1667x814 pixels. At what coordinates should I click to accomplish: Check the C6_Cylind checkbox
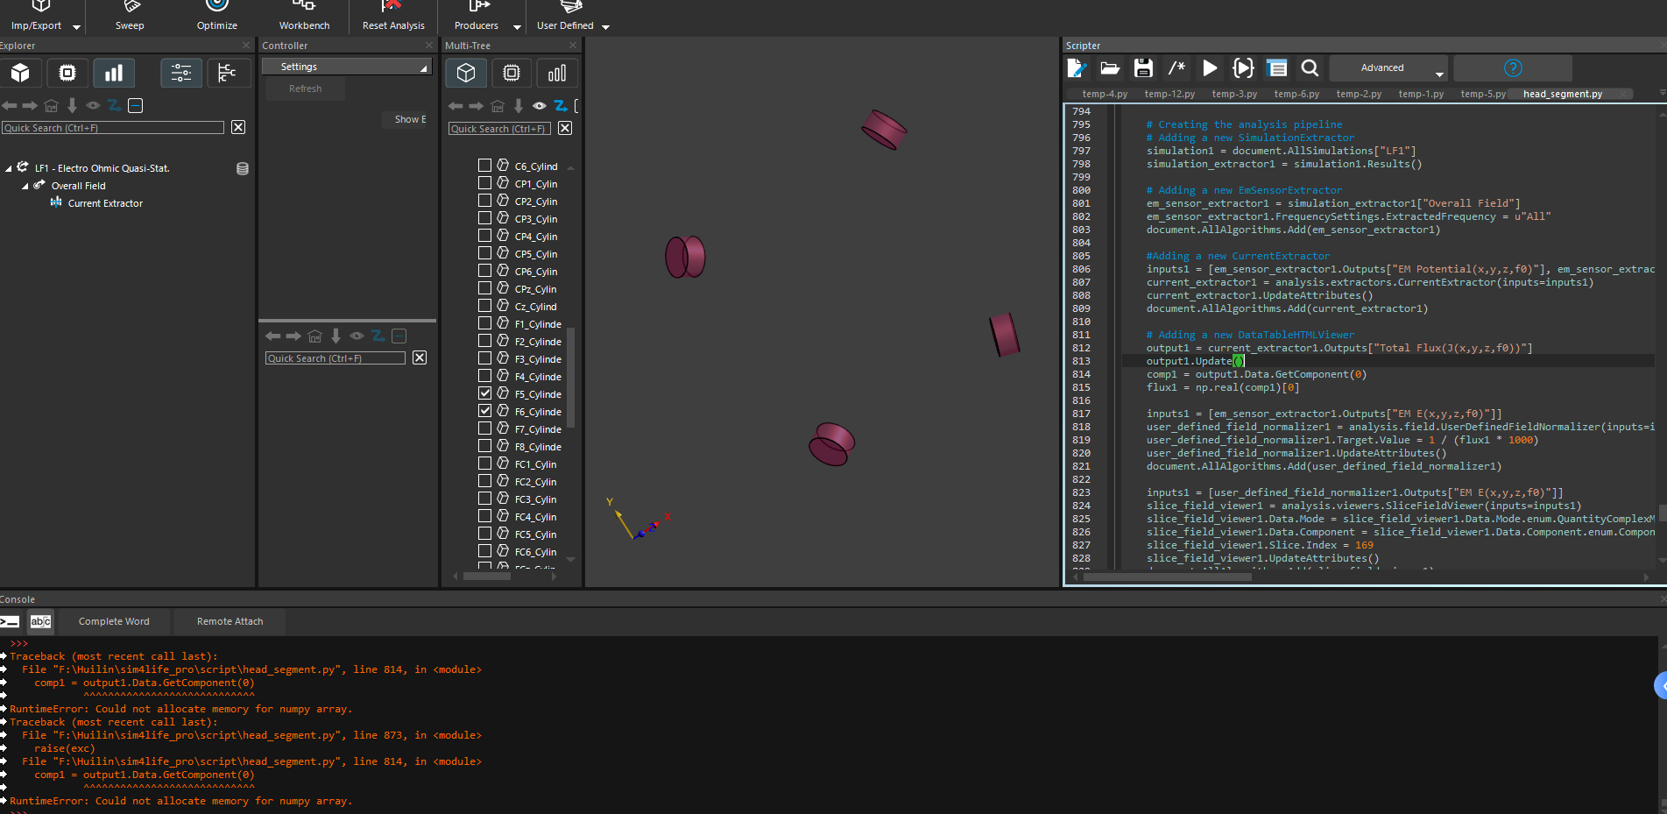(484, 166)
